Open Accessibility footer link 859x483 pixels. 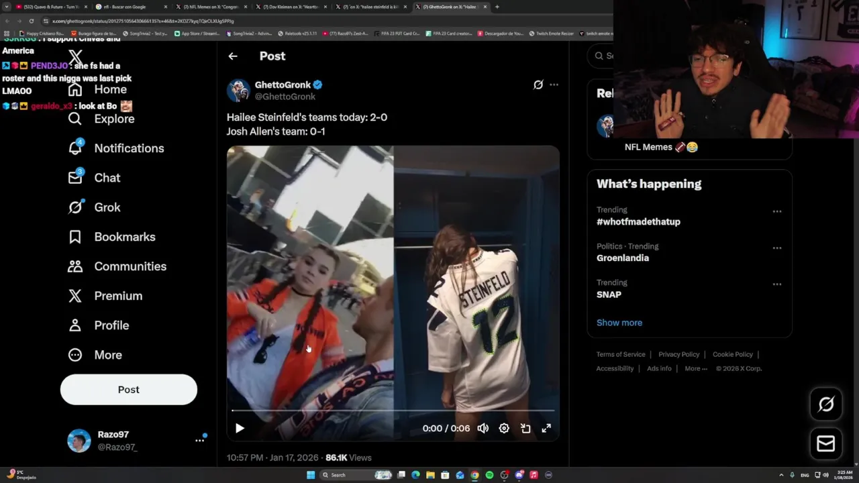coord(615,368)
